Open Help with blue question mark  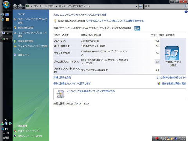pyautogui.click(x=186, y=12)
